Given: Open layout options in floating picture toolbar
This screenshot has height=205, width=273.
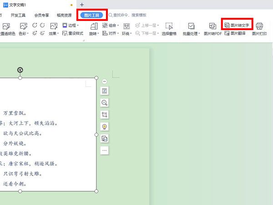Looking at the screenshot, I should click(x=105, y=91).
